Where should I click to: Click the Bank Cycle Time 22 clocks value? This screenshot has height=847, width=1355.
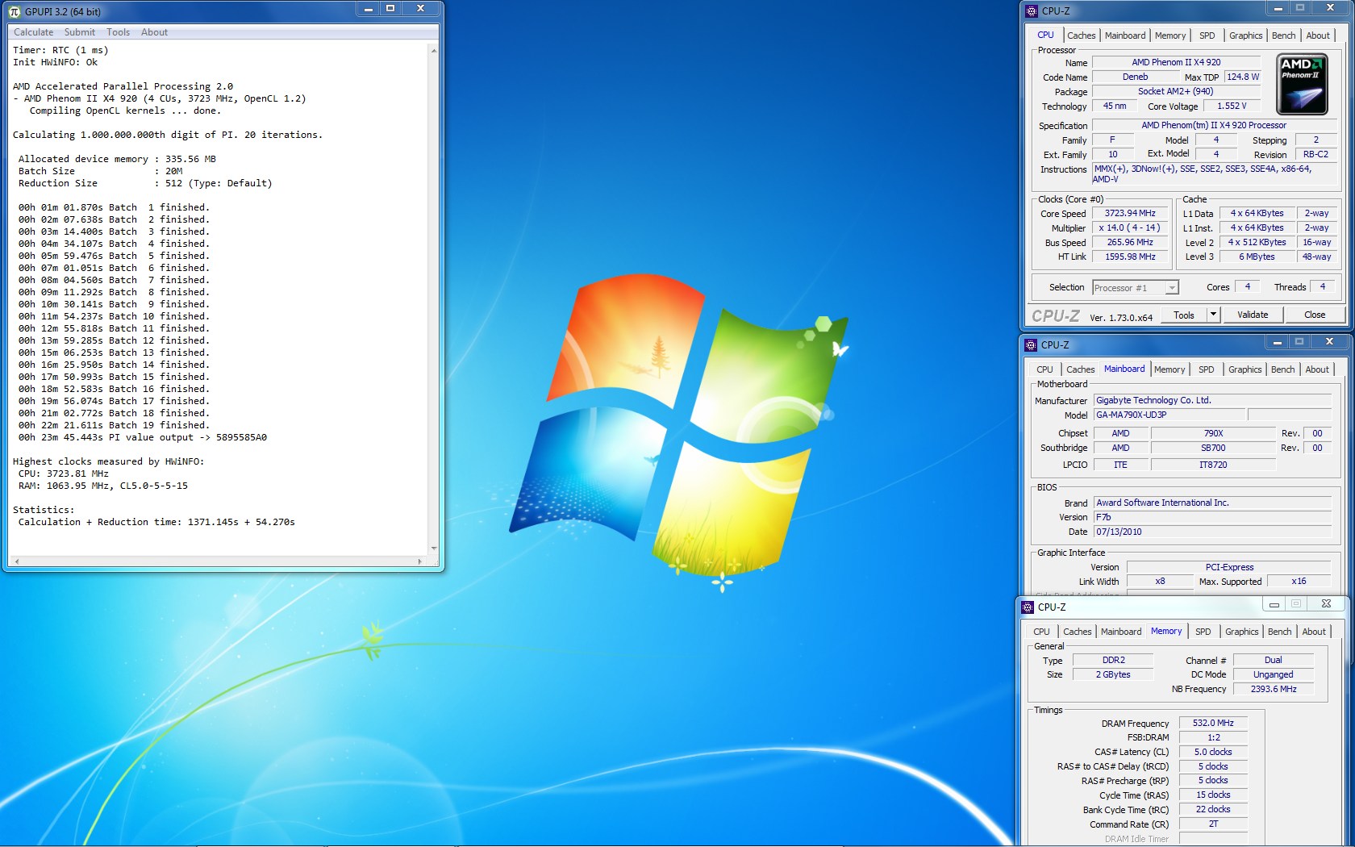1213,810
